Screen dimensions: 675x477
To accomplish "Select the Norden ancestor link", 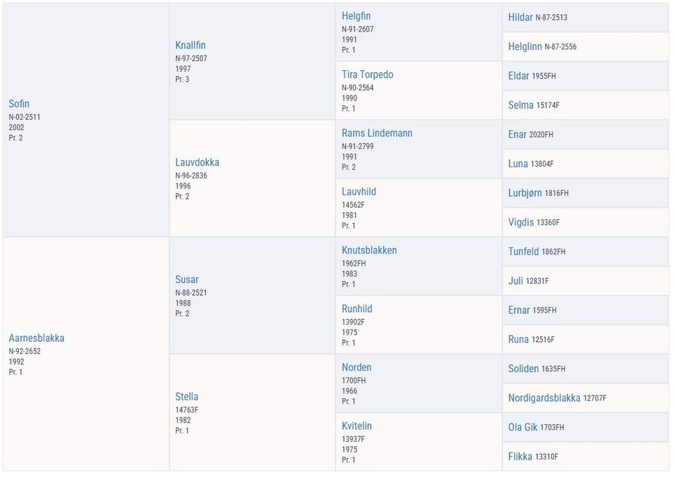I will pyautogui.click(x=356, y=367).
